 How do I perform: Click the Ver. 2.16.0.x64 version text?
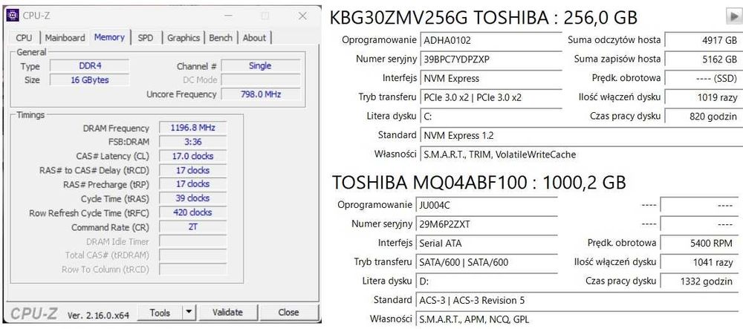click(x=98, y=316)
